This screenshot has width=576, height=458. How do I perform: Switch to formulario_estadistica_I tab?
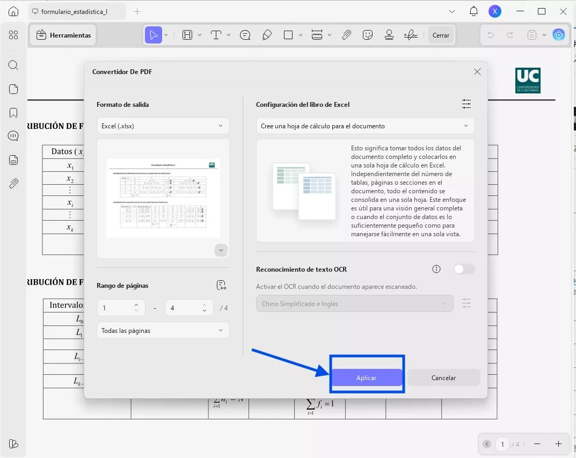click(x=77, y=12)
